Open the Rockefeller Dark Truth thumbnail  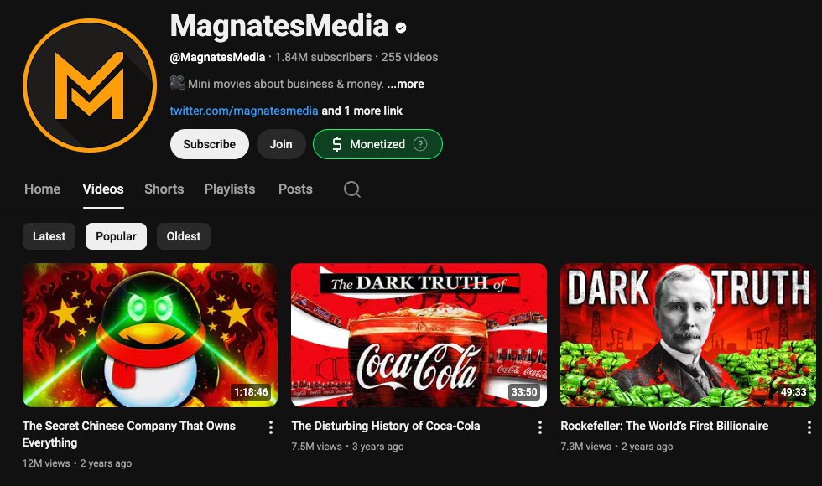pos(688,335)
